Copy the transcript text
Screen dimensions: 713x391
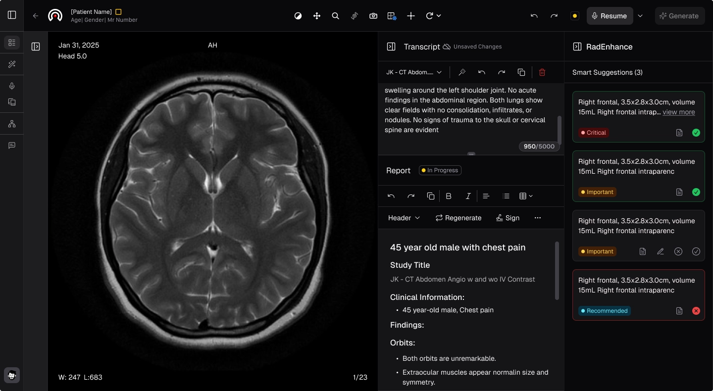521,72
